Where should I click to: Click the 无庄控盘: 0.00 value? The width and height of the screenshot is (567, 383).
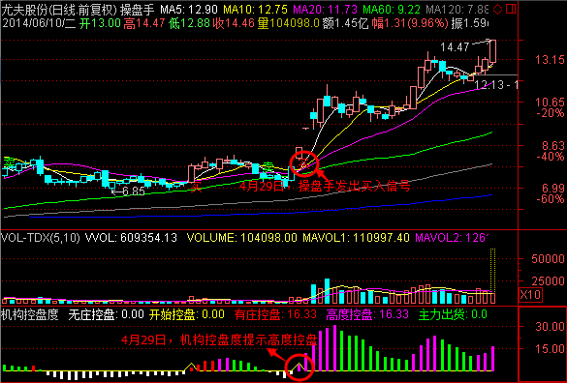pos(106,314)
